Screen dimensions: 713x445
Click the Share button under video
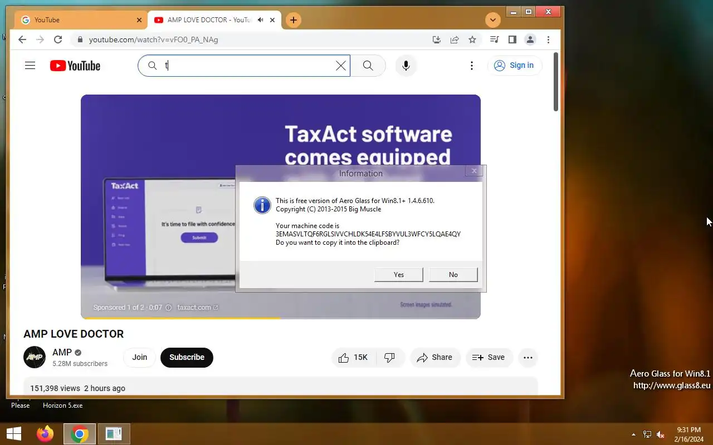click(435, 358)
